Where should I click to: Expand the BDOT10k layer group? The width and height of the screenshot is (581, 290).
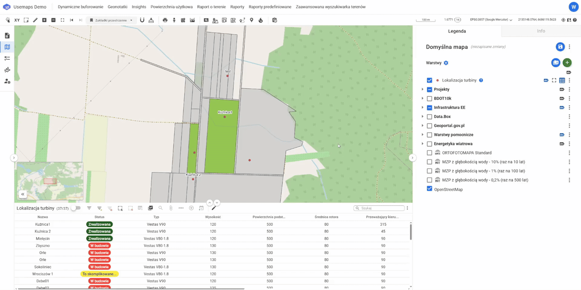pos(423,98)
